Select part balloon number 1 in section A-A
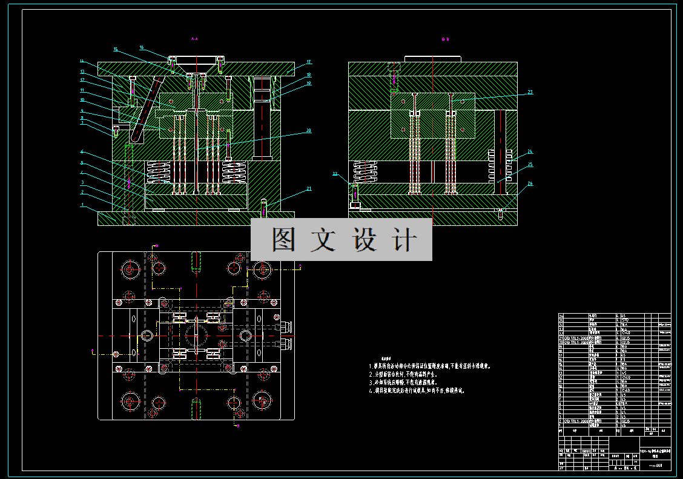The width and height of the screenshot is (683, 479). 82,204
